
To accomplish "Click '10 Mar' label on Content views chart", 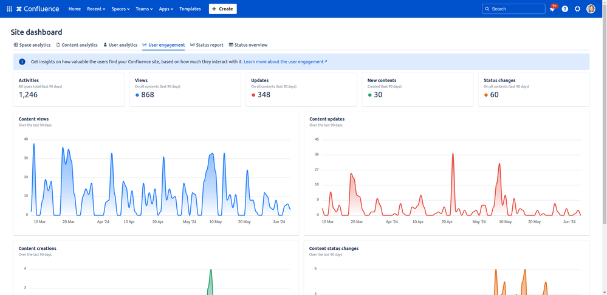I will (40, 222).
